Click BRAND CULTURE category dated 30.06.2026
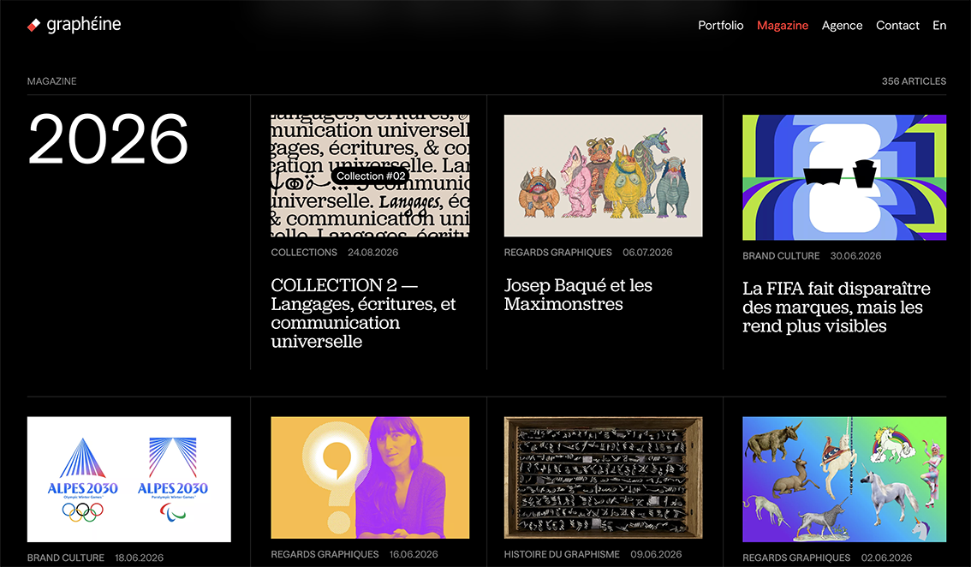 (x=781, y=256)
